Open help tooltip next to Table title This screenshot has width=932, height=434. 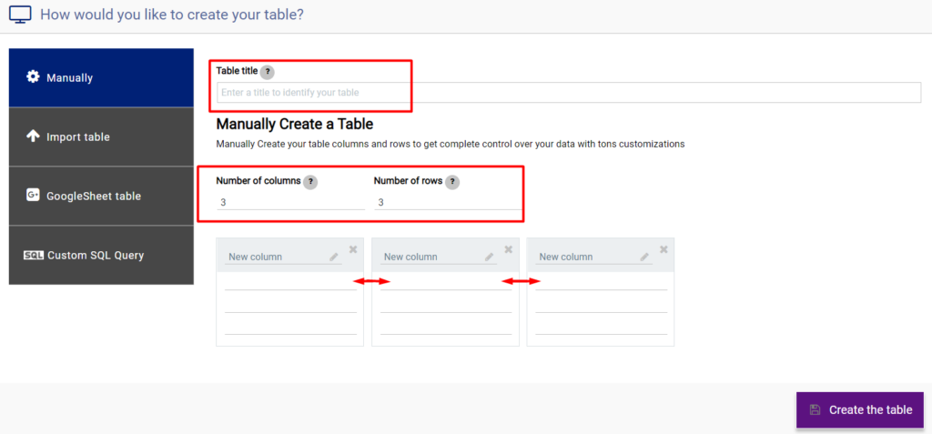click(x=268, y=72)
